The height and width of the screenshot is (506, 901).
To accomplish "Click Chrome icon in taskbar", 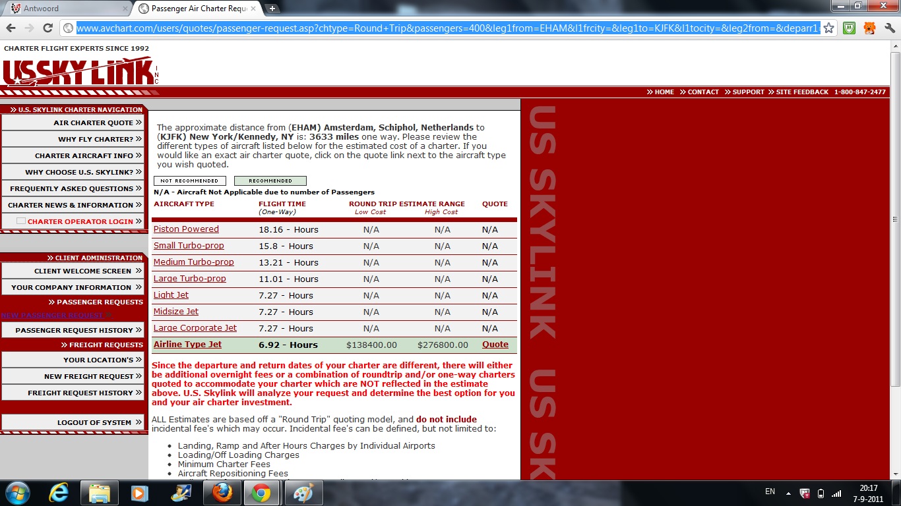I will 261,493.
